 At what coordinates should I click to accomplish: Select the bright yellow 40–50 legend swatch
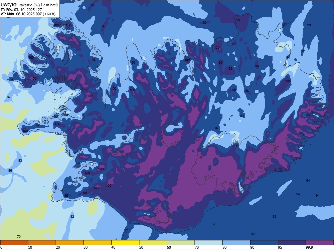tap(125, 243)
